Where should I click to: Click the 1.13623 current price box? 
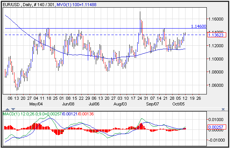coord(217,35)
